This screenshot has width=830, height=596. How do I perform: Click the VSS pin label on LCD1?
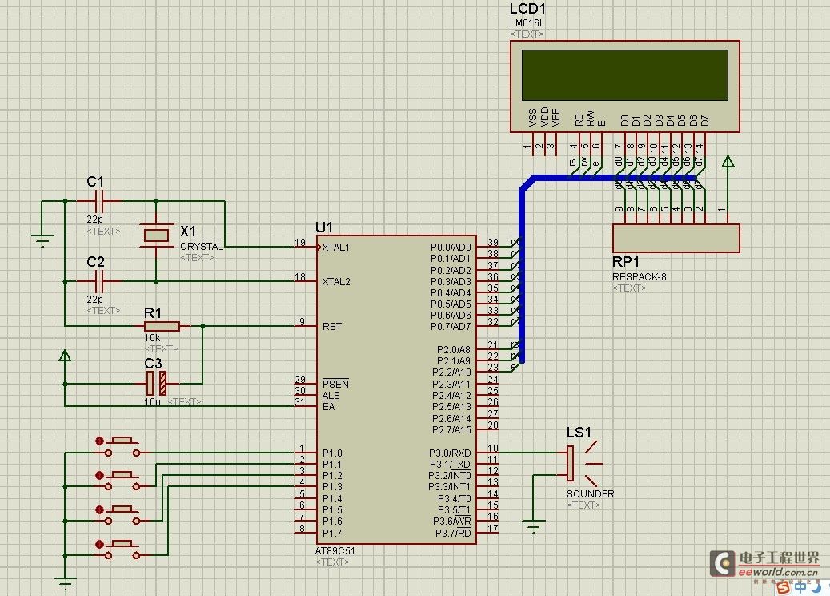(x=532, y=118)
